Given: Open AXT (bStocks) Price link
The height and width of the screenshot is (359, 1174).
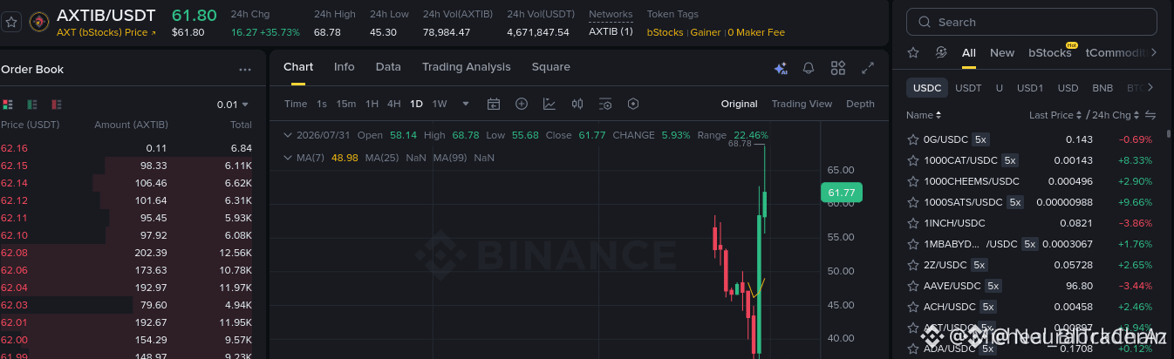Looking at the screenshot, I should pyautogui.click(x=106, y=32).
